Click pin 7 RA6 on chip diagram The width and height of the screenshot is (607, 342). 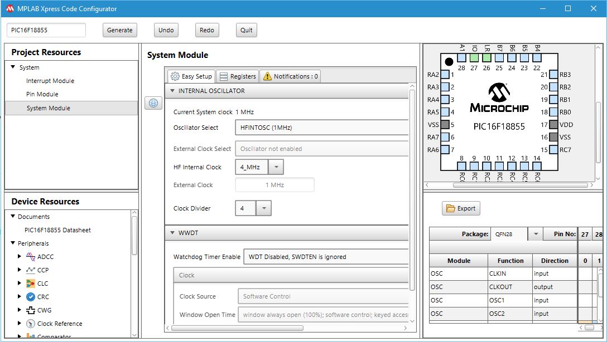[x=445, y=149]
